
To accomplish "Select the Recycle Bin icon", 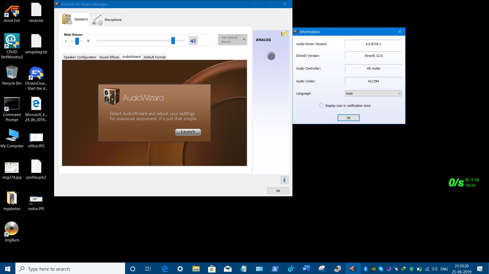I will point(12,75).
